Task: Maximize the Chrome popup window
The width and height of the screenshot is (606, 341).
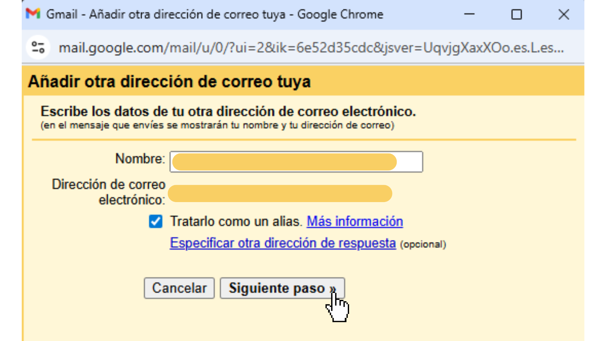Action: coord(517,14)
